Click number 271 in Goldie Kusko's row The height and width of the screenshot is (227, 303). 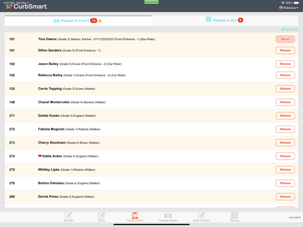12,116
